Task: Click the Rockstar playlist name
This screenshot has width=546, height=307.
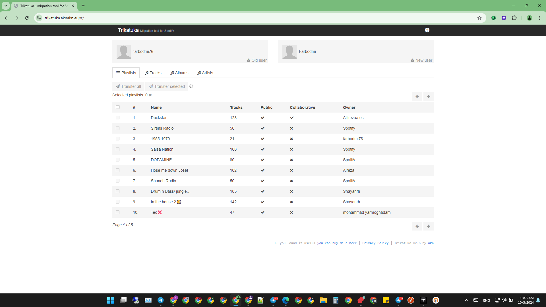Action: pos(159,118)
